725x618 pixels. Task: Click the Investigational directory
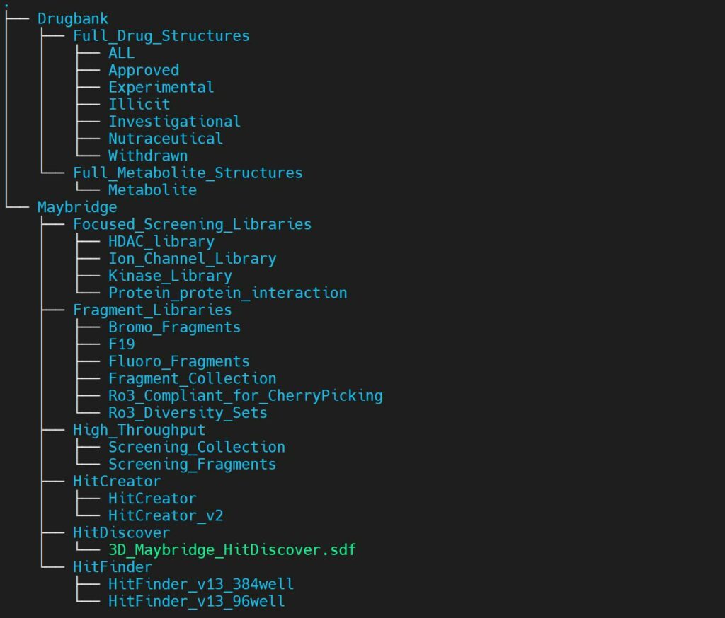click(x=174, y=121)
